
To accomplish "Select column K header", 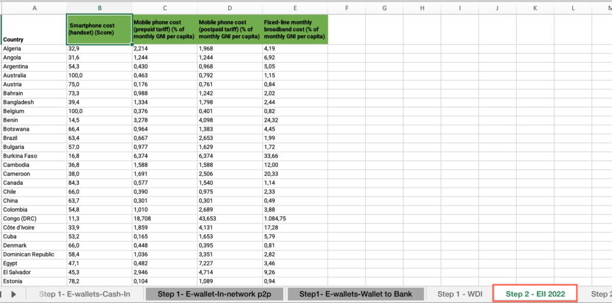I will pos(535,8).
